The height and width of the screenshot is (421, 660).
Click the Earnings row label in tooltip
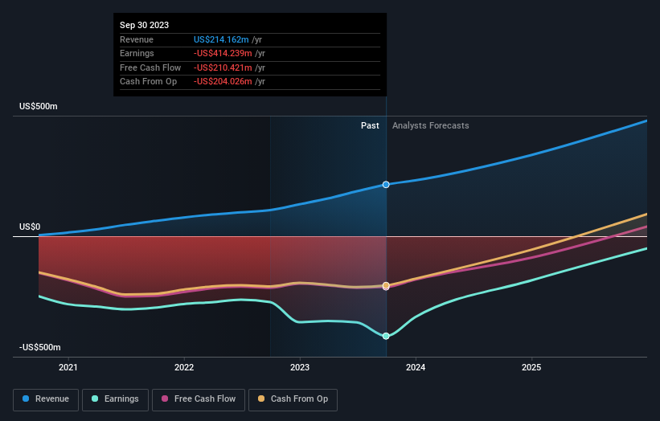click(x=137, y=53)
